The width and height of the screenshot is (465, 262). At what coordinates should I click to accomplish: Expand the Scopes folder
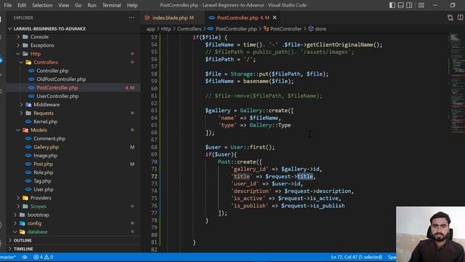coord(38,206)
